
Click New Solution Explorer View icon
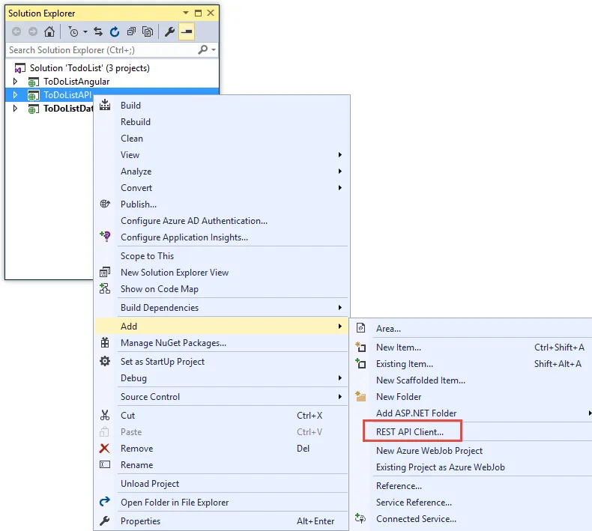105,272
